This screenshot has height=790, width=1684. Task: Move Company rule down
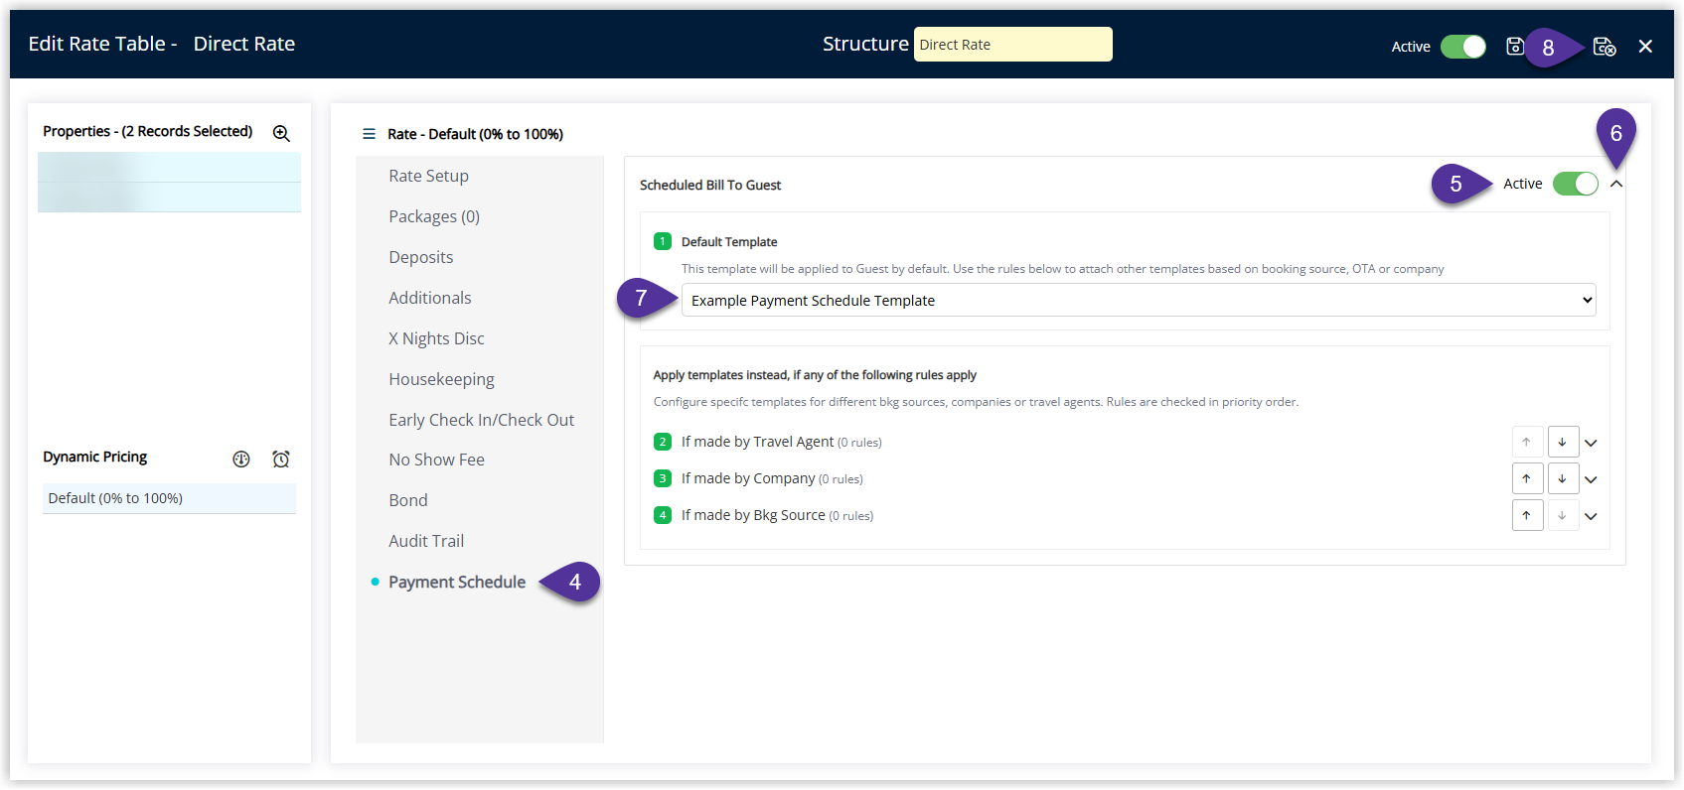point(1563,478)
